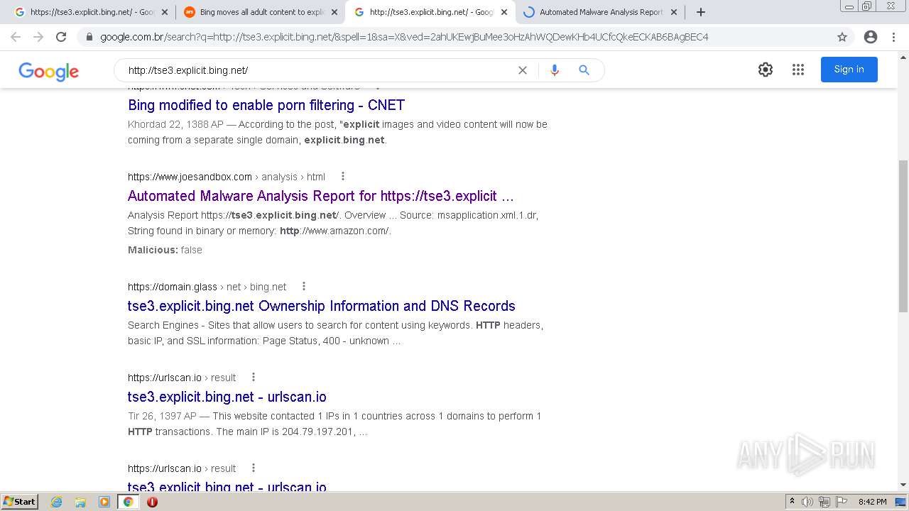Show hidden system tray icons
The height and width of the screenshot is (511, 909).
tap(793, 502)
